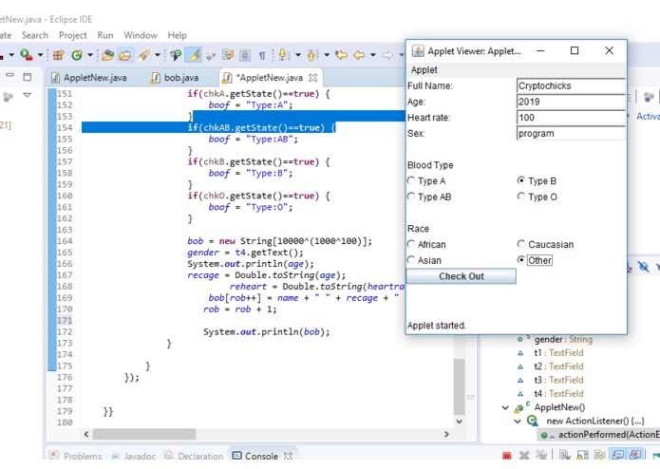Open the Search icon dropdown arrow
The image size is (660, 469).
[158, 55]
